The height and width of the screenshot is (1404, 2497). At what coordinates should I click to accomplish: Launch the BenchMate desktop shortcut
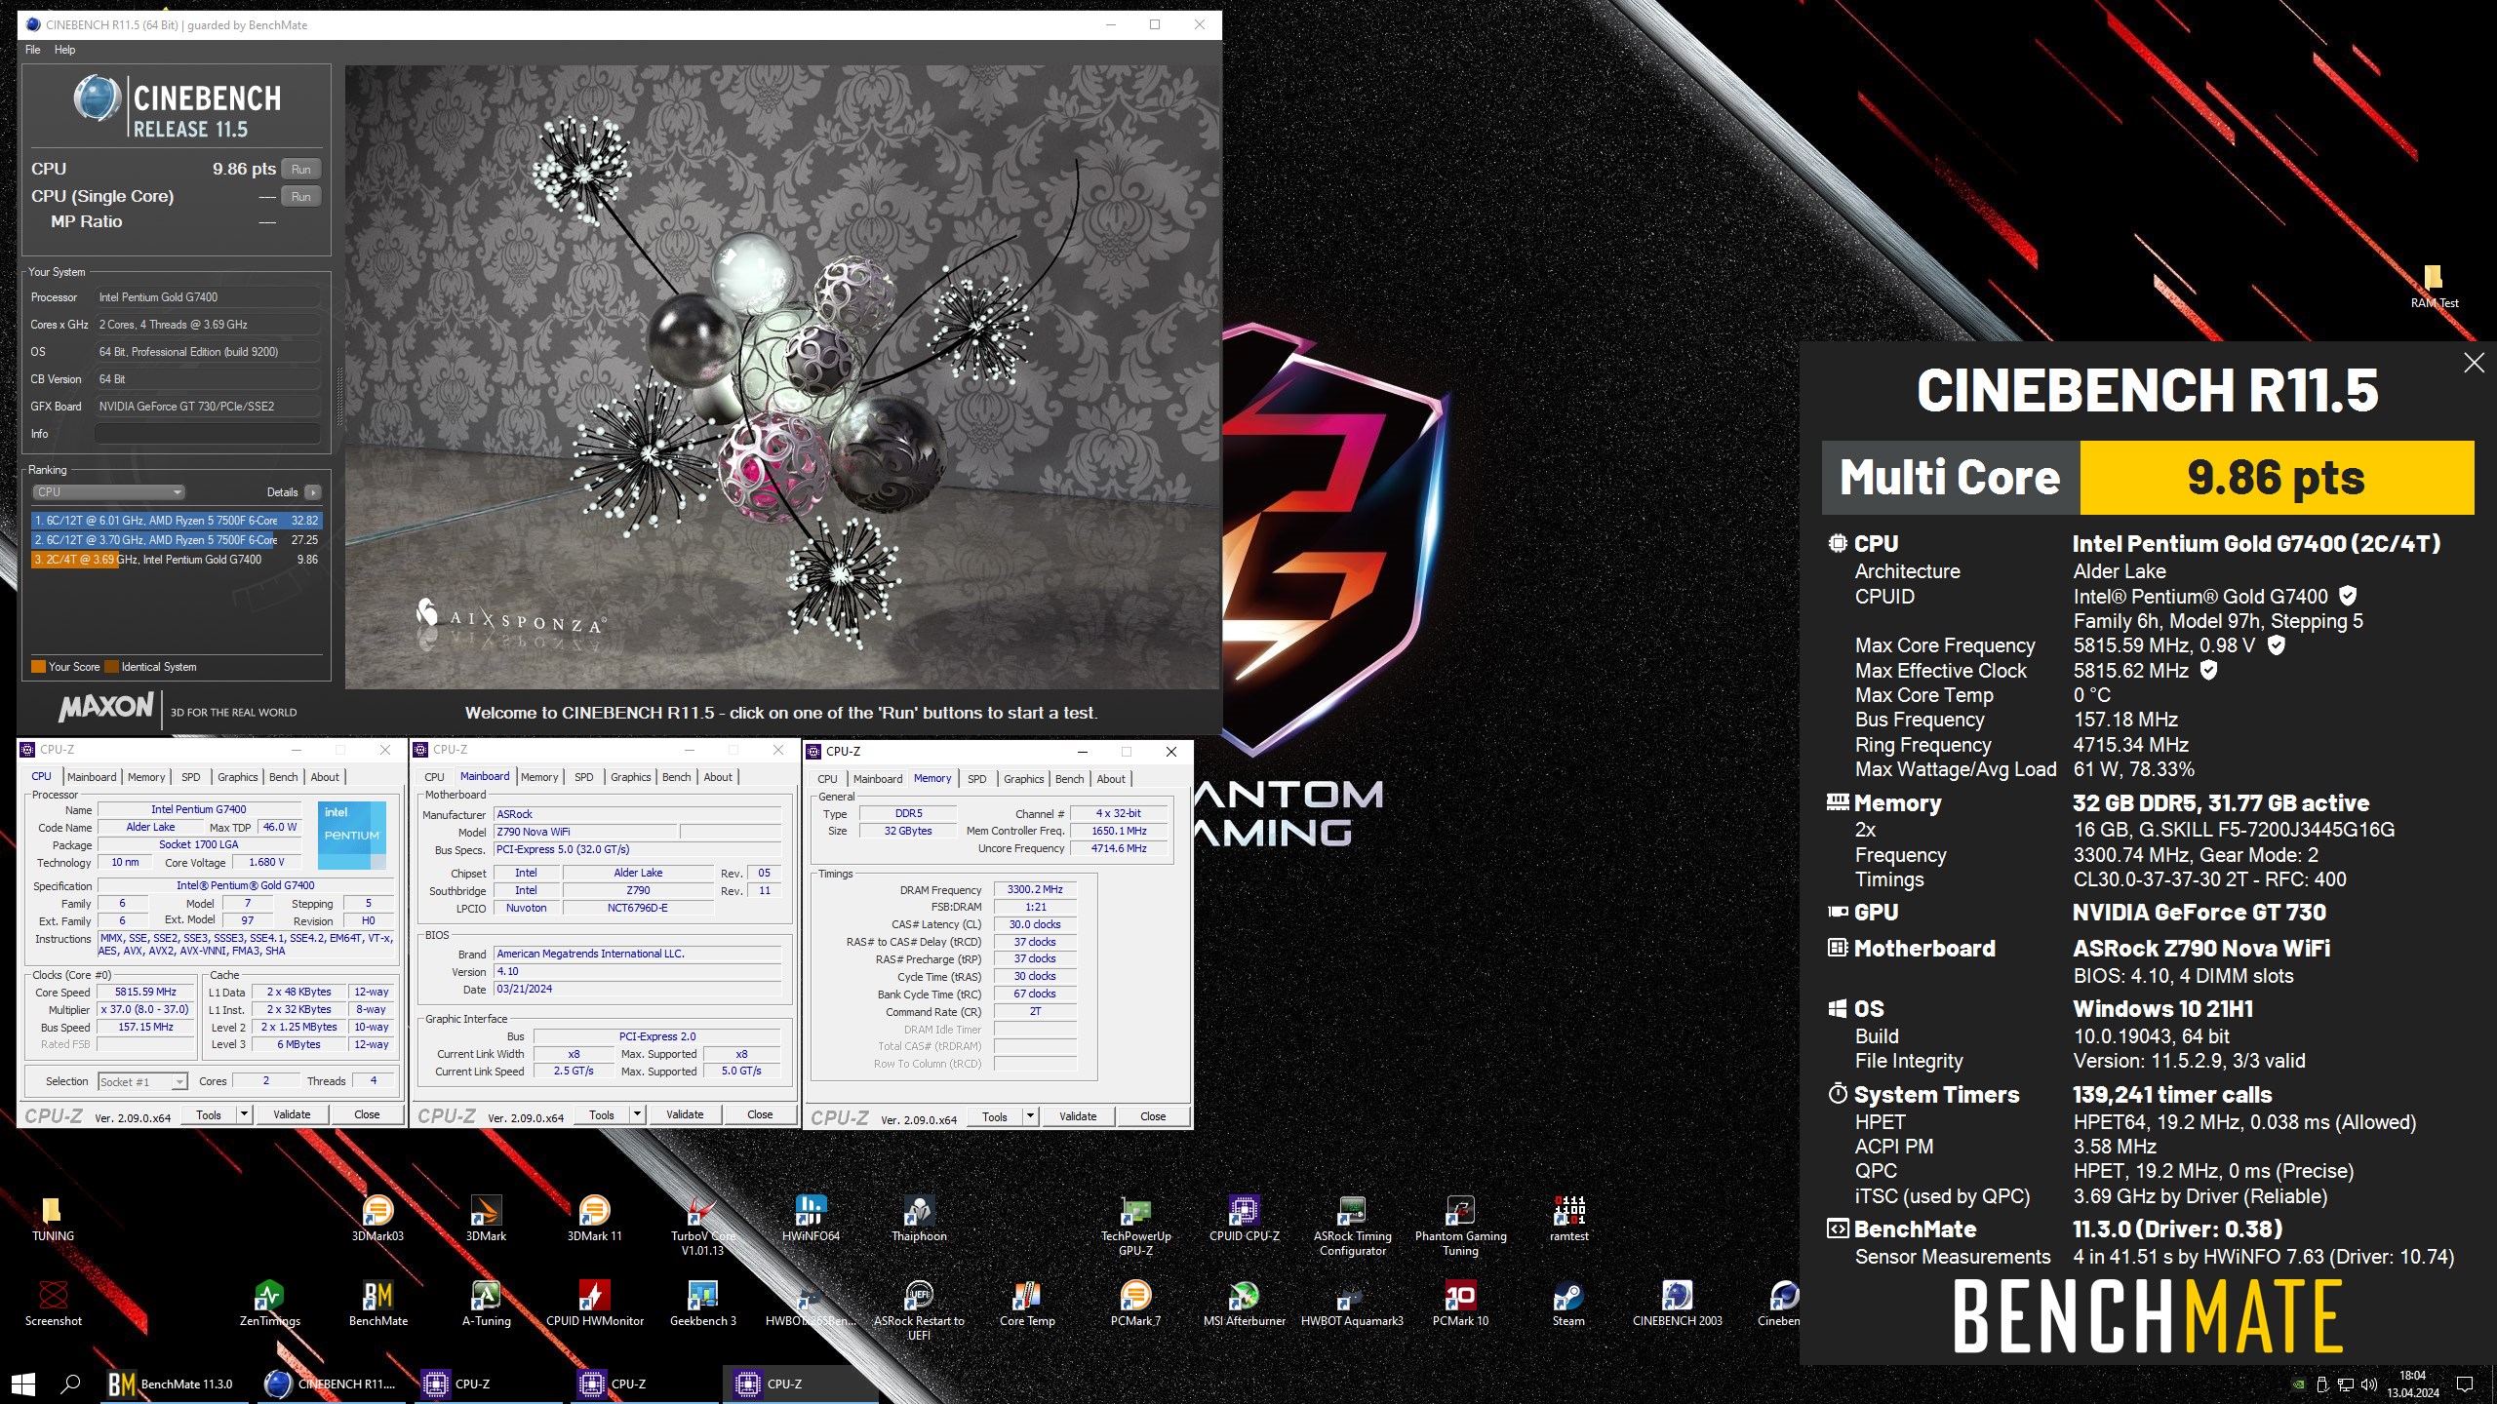click(377, 1303)
